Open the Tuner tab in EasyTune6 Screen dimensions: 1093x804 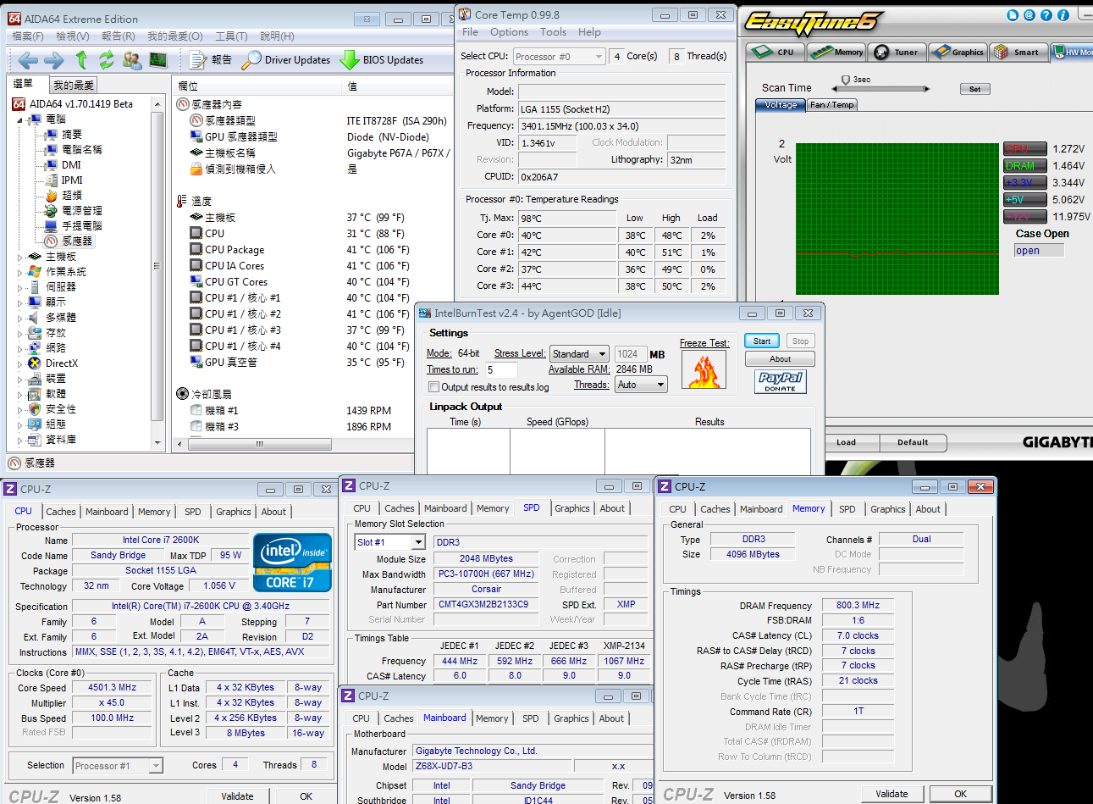(x=897, y=52)
